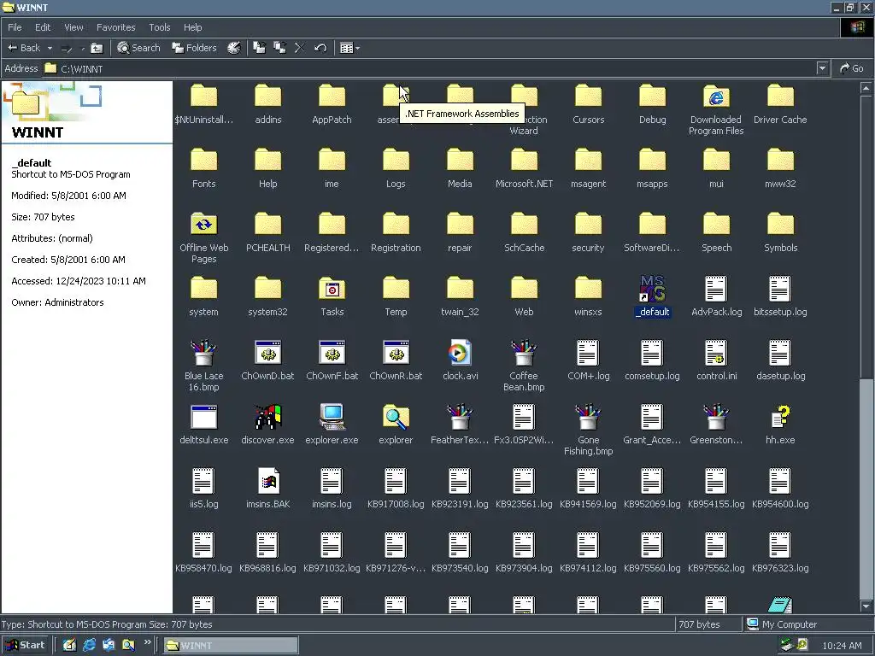875x656 pixels.
Task: Go up one folder level icon
Action: pos(97,48)
